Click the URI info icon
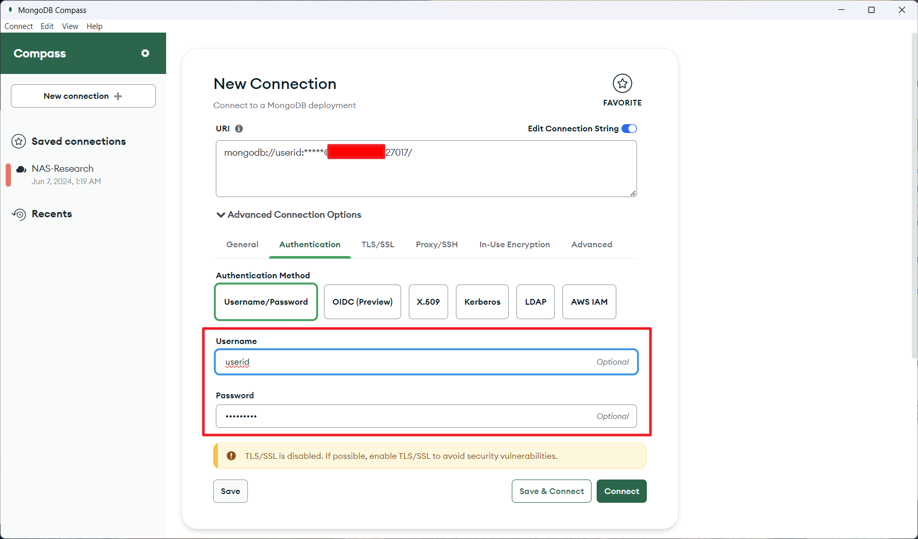The height and width of the screenshot is (539, 918). [x=239, y=129]
